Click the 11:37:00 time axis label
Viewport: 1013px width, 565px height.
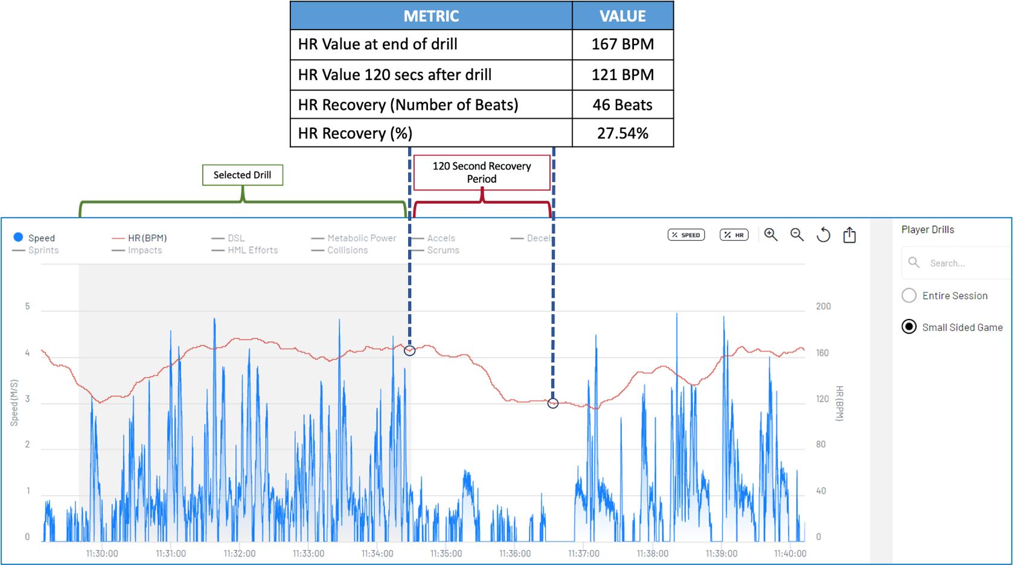pos(584,553)
